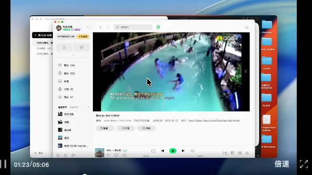The image size is (312, 175).
Task: Open more options (three dots) in player bar
Action: pyautogui.click(x=124, y=155)
